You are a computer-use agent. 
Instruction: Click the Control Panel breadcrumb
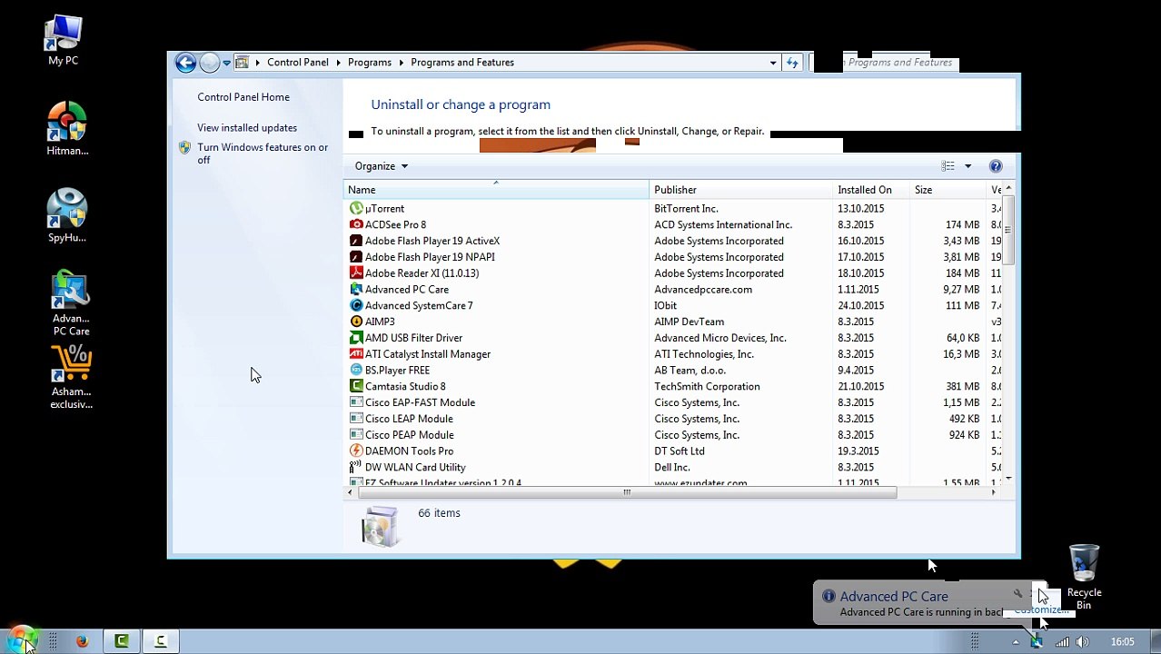tap(298, 63)
